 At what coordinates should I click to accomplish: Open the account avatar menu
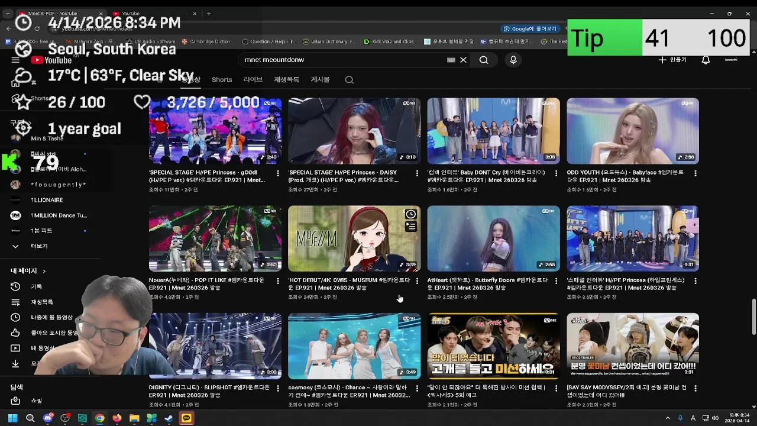(731, 60)
